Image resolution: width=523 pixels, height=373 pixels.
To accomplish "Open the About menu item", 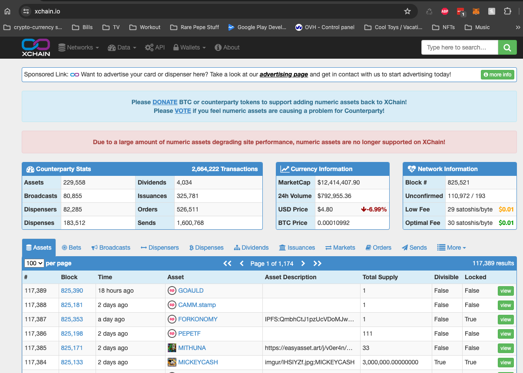I will coord(227,47).
